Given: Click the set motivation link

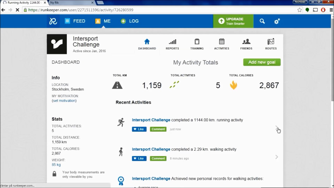Looking at the screenshot, I should 64,101.
